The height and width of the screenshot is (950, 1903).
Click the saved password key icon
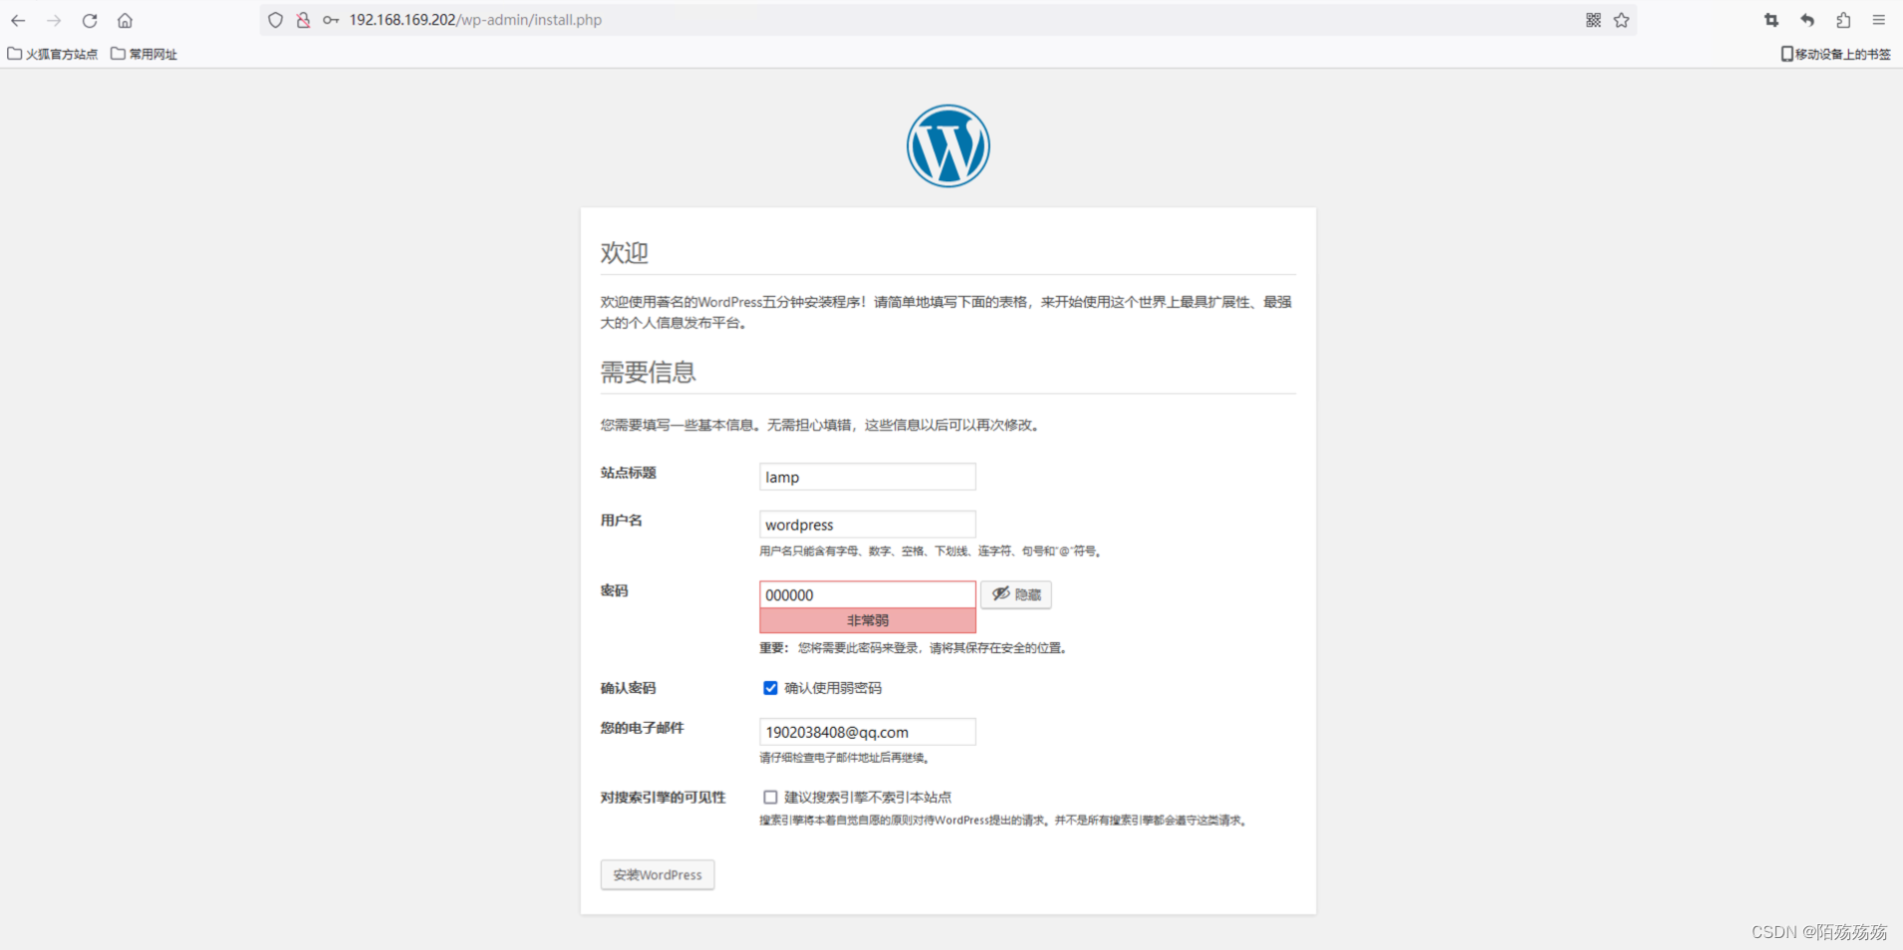[330, 20]
